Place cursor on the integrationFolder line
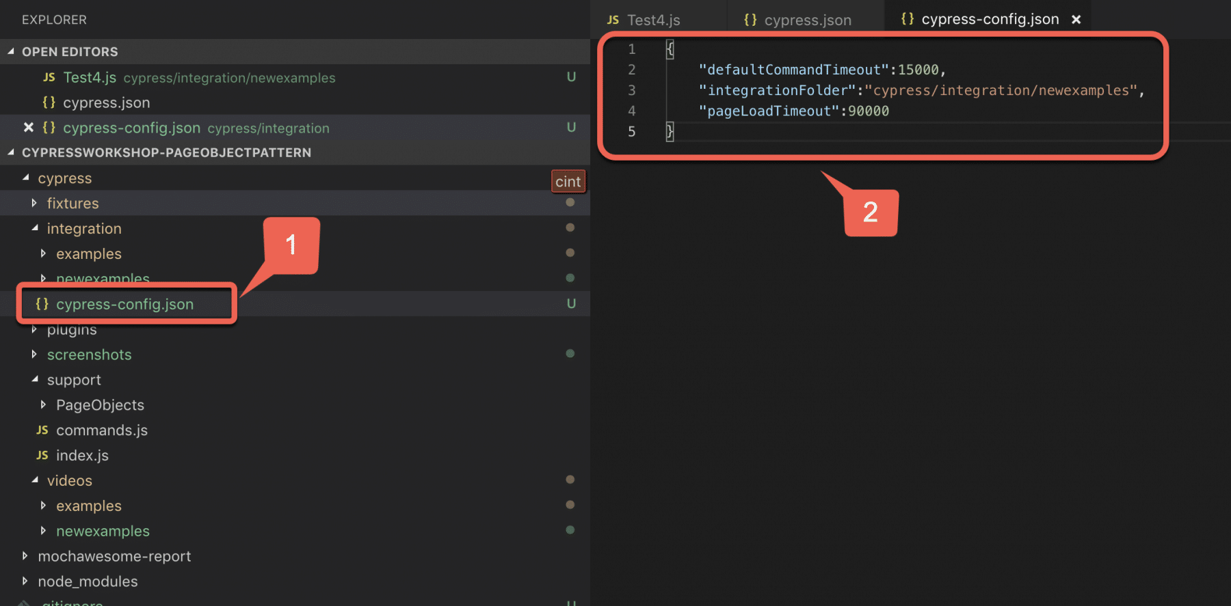 click(x=921, y=90)
